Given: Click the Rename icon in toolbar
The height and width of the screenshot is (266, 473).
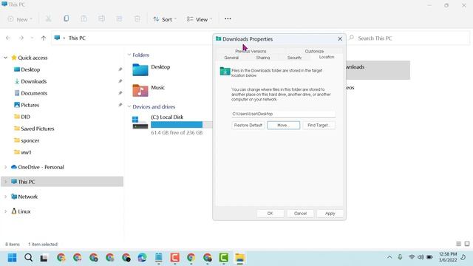Looking at the screenshot, I should point(102,18).
